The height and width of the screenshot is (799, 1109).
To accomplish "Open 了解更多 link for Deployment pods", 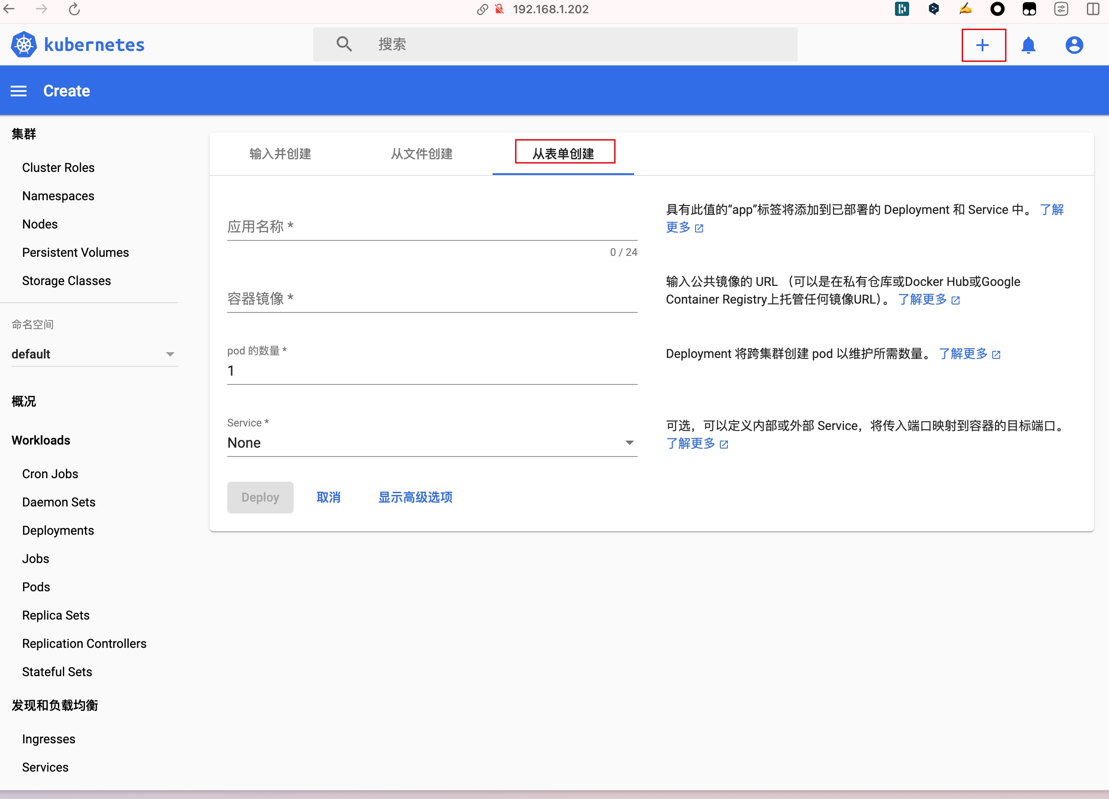I will click(x=963, y=354).
